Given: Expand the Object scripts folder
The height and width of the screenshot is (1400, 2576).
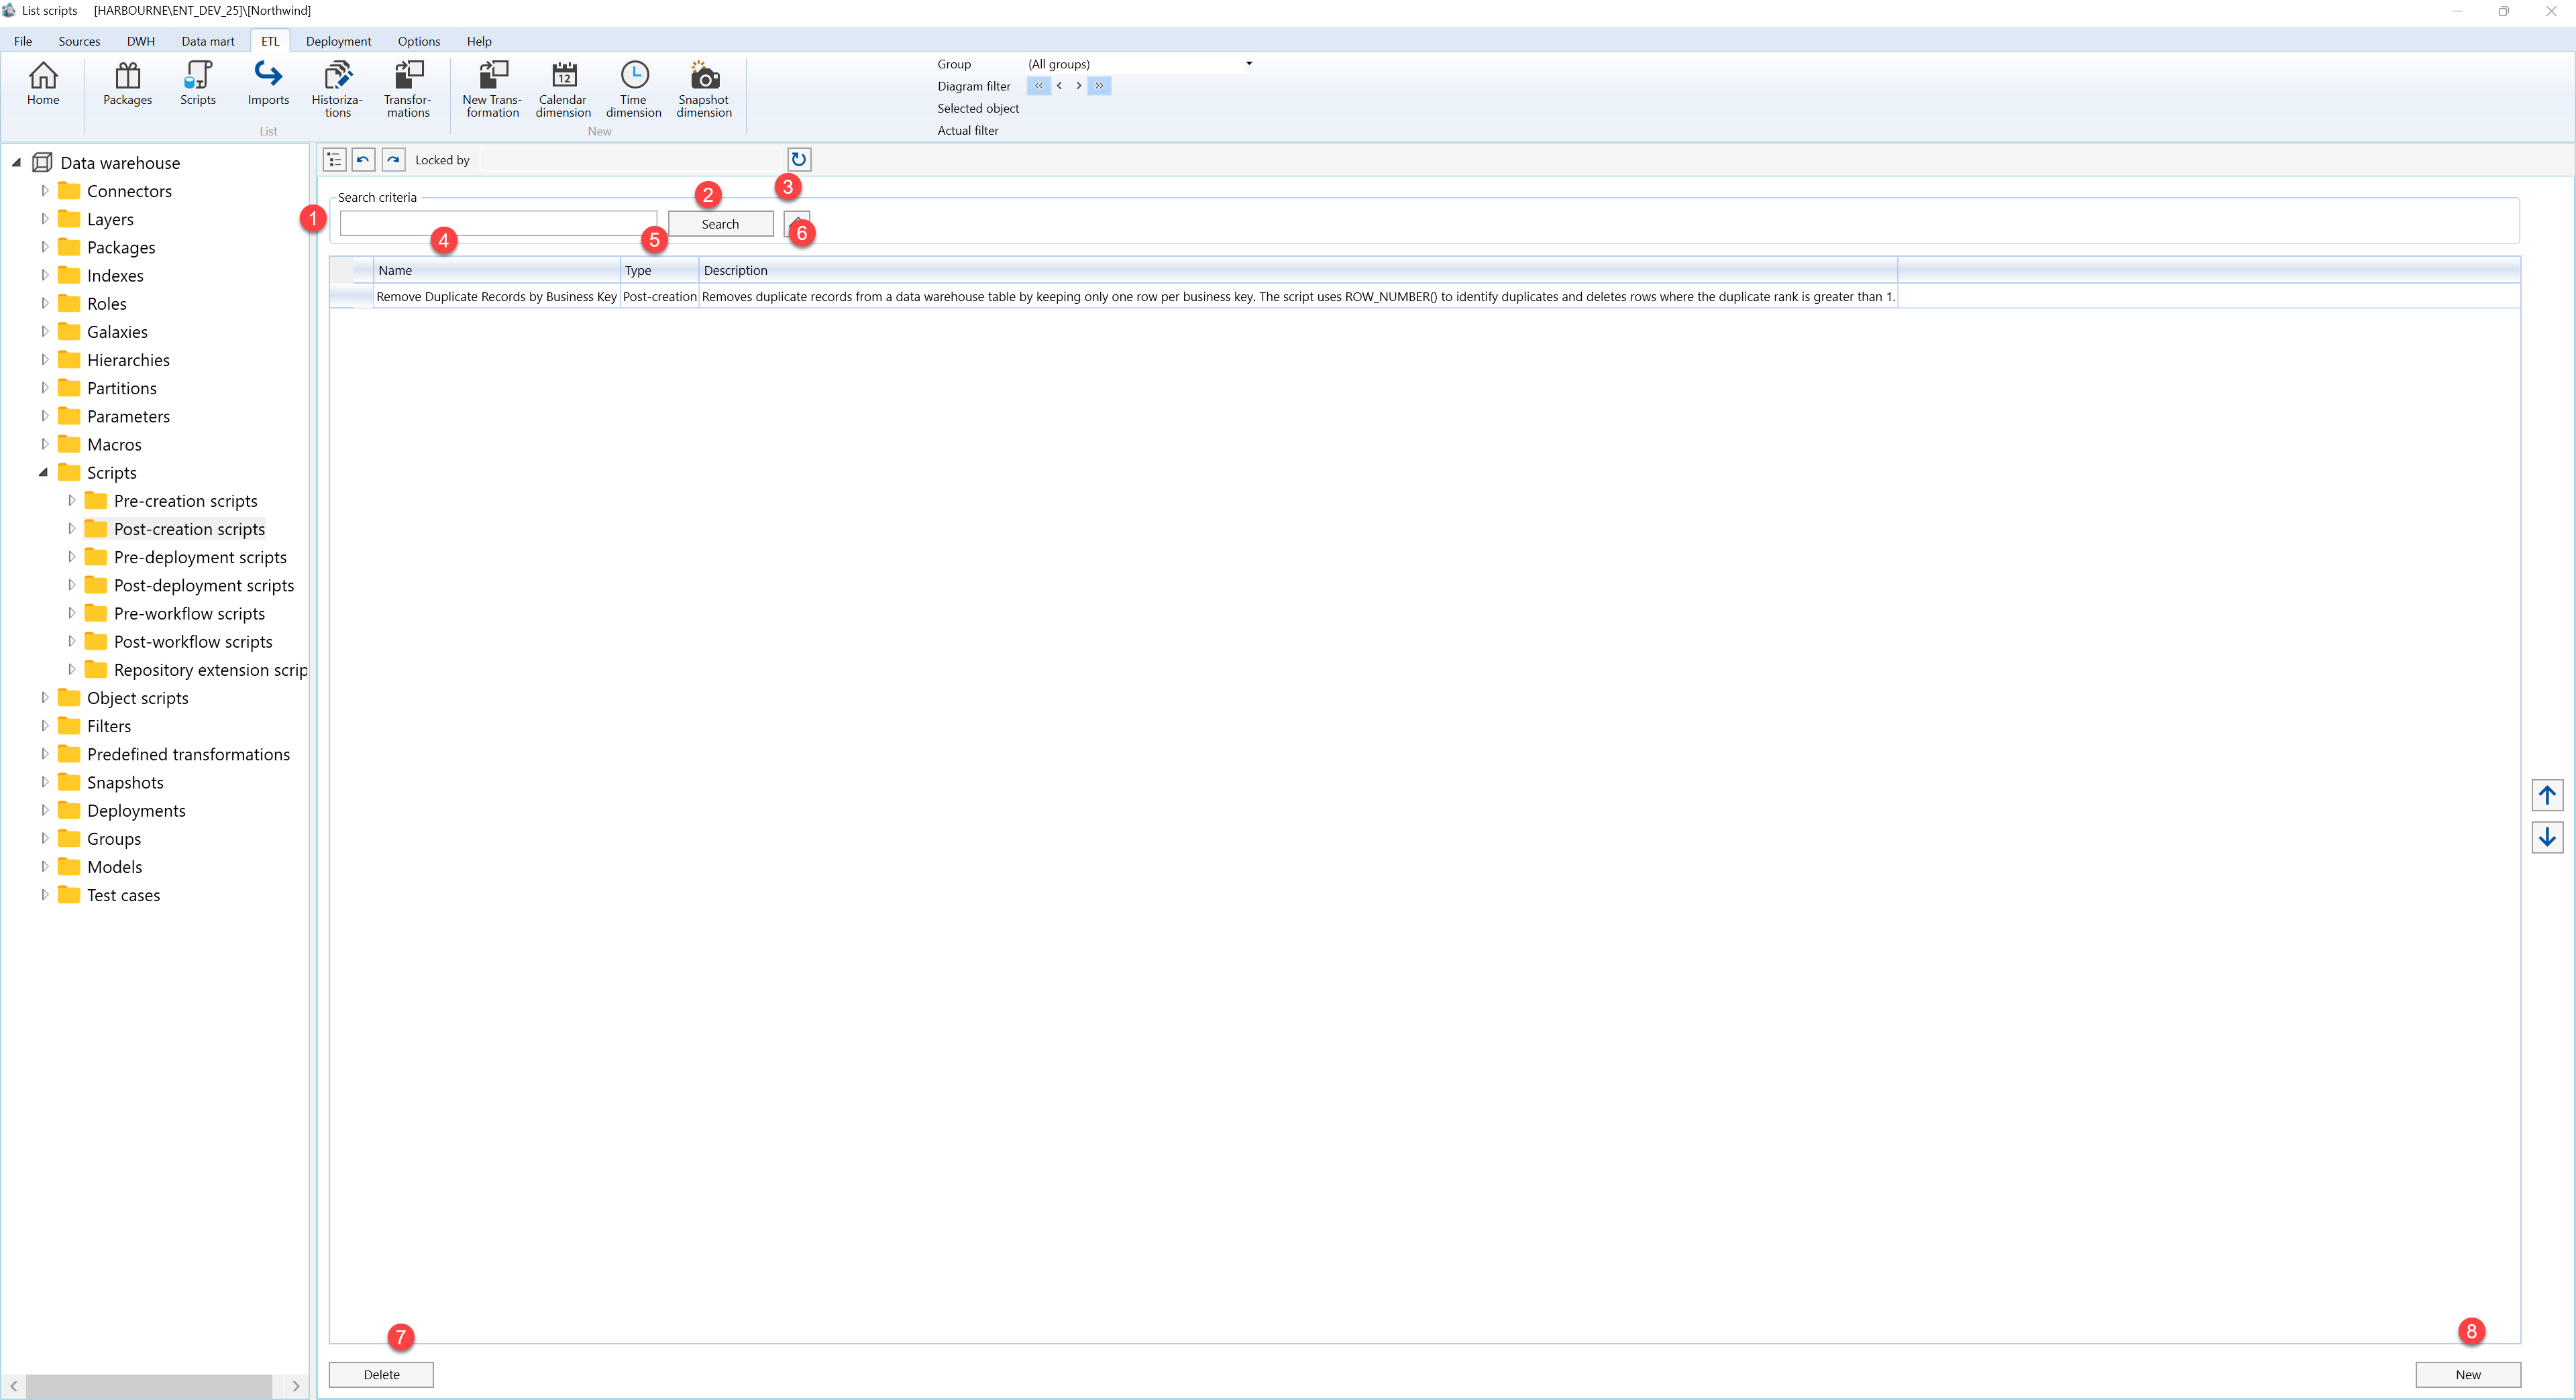Looking at the screenshot, I should (x=44, y=697).
